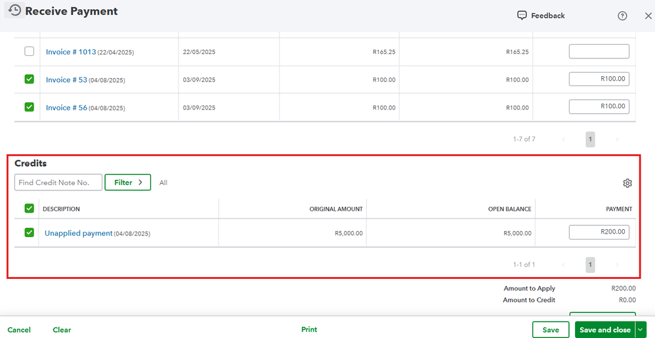655x338 pixels.
Task: Click the PAYMENT column header
Action: coord(619,209)
